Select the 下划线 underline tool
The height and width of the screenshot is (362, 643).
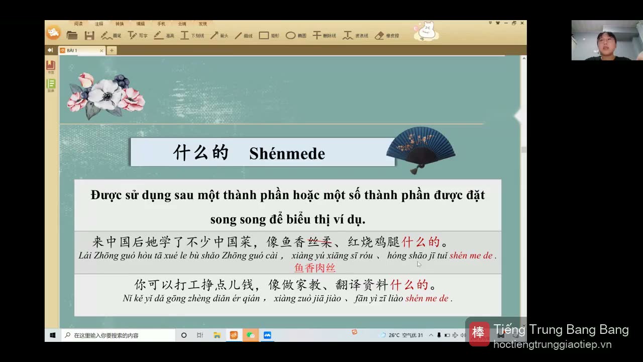pos(192,35)
